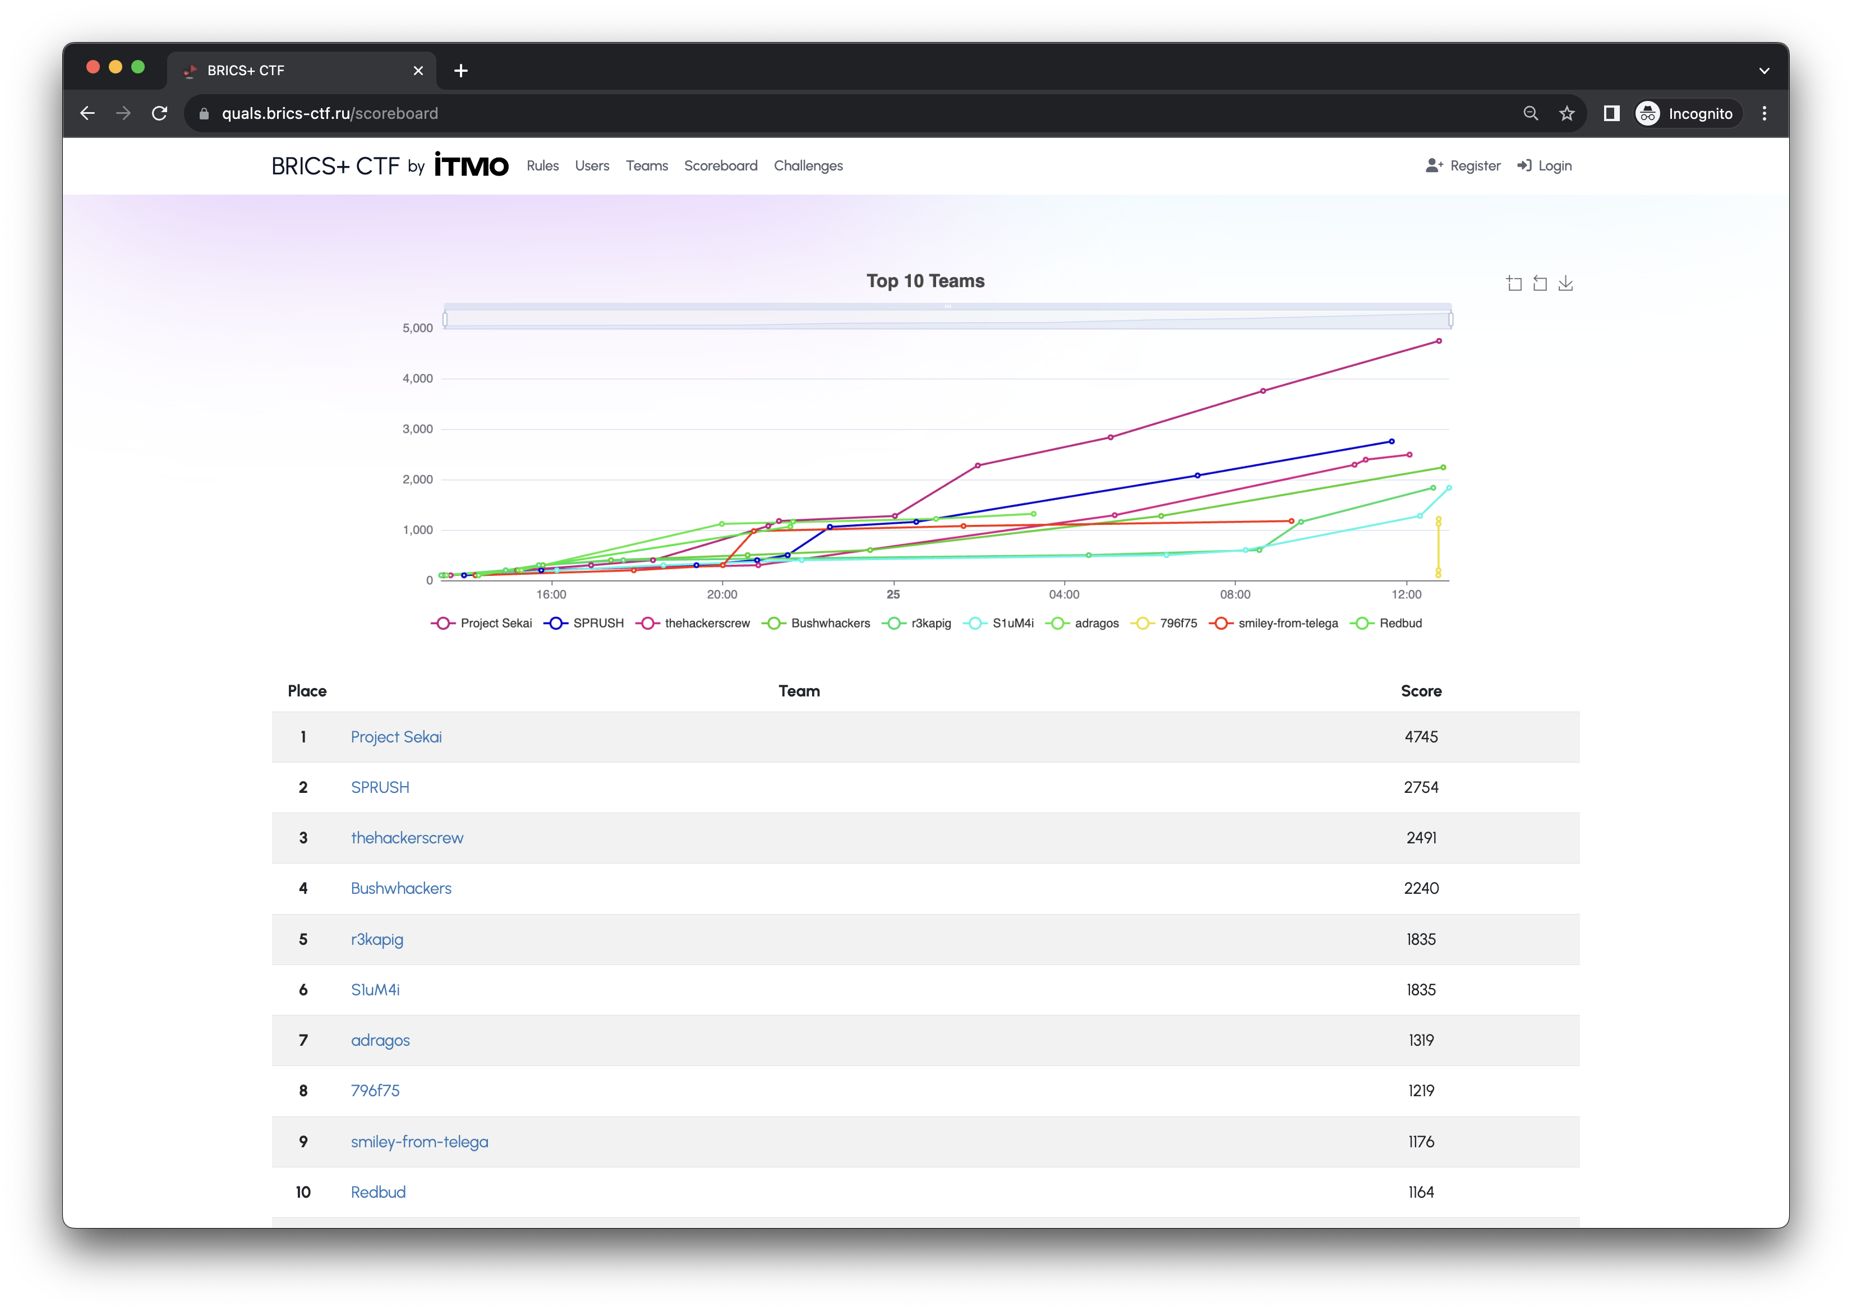The height and width of the screenshot is (1311, 1852).
Task: Click the chart zoom area icon
Action: [x=1514, y=283]
